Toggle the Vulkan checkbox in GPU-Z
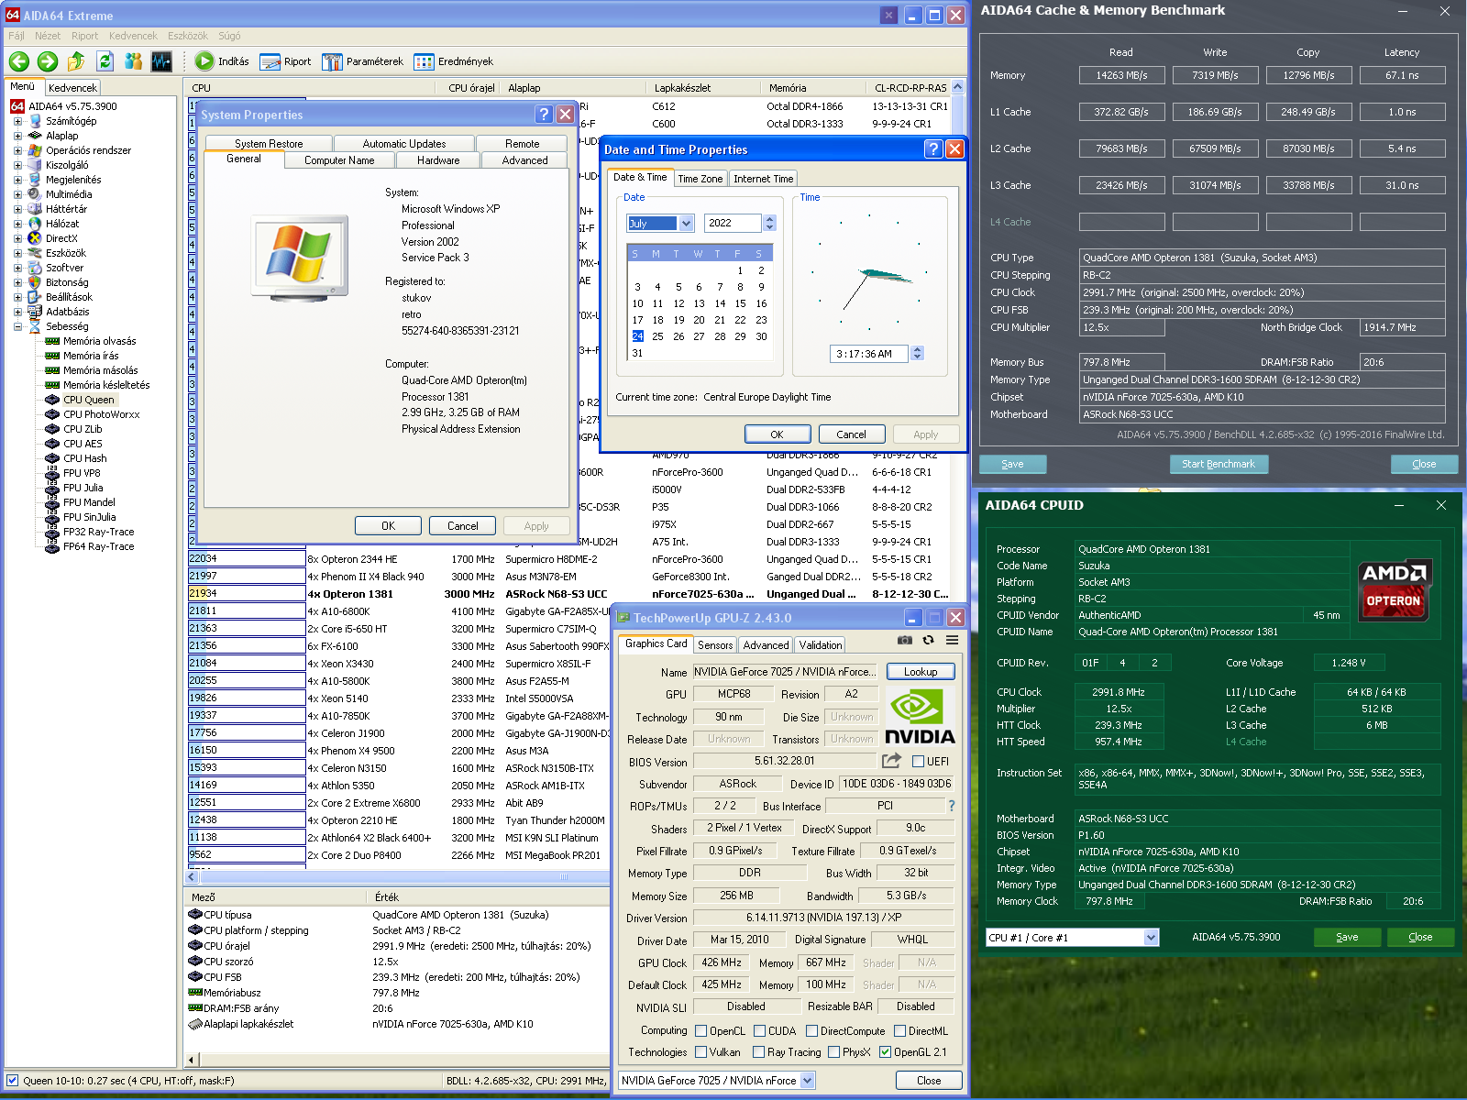Viewport: 1467px width, 1100px height. click(x=701, y=1052)
